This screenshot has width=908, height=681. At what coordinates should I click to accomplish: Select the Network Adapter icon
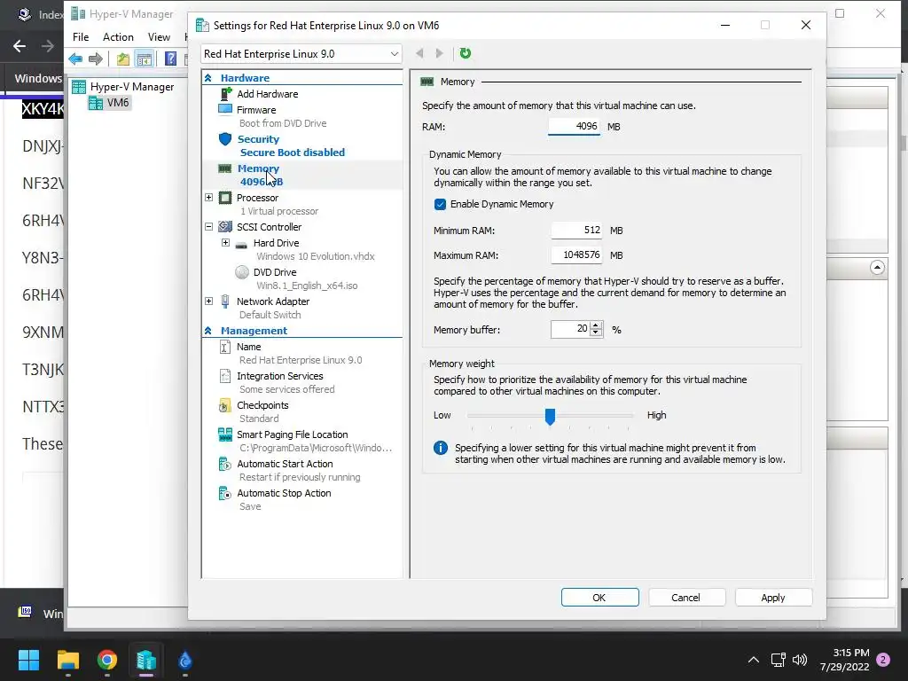tap(225, 301)
